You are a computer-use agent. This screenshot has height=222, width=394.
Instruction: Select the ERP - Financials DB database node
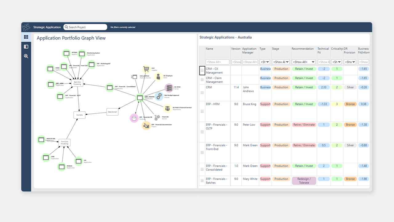pos(134,118)
